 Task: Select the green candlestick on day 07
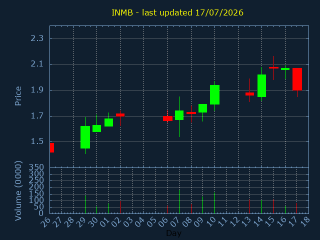click(179, 115)
